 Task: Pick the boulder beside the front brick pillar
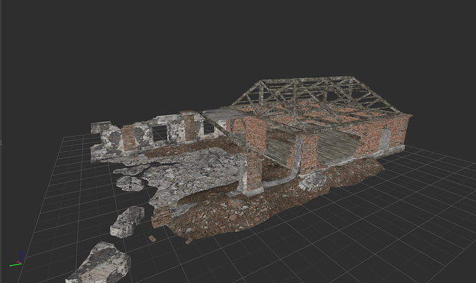(x=313, y=182)
